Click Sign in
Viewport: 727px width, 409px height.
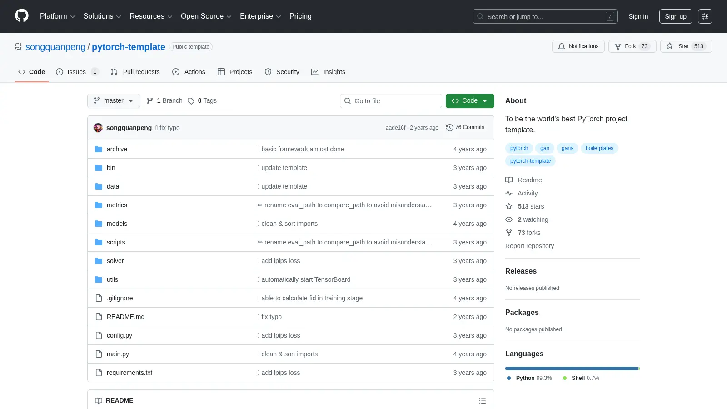coord(638,16)
